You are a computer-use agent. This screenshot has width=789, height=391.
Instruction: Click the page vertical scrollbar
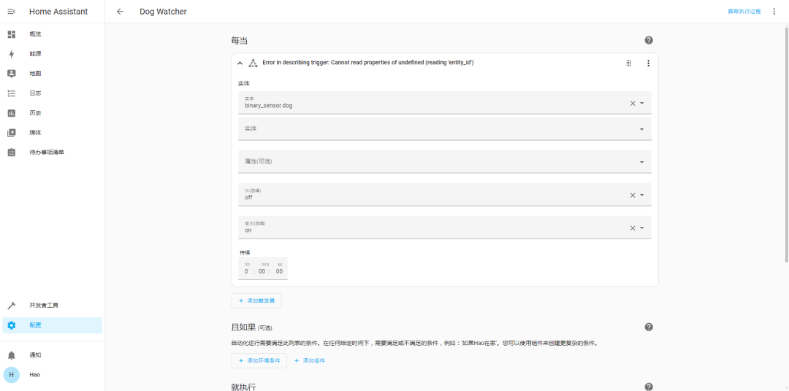pyautogui.click(x=787, y=144)
